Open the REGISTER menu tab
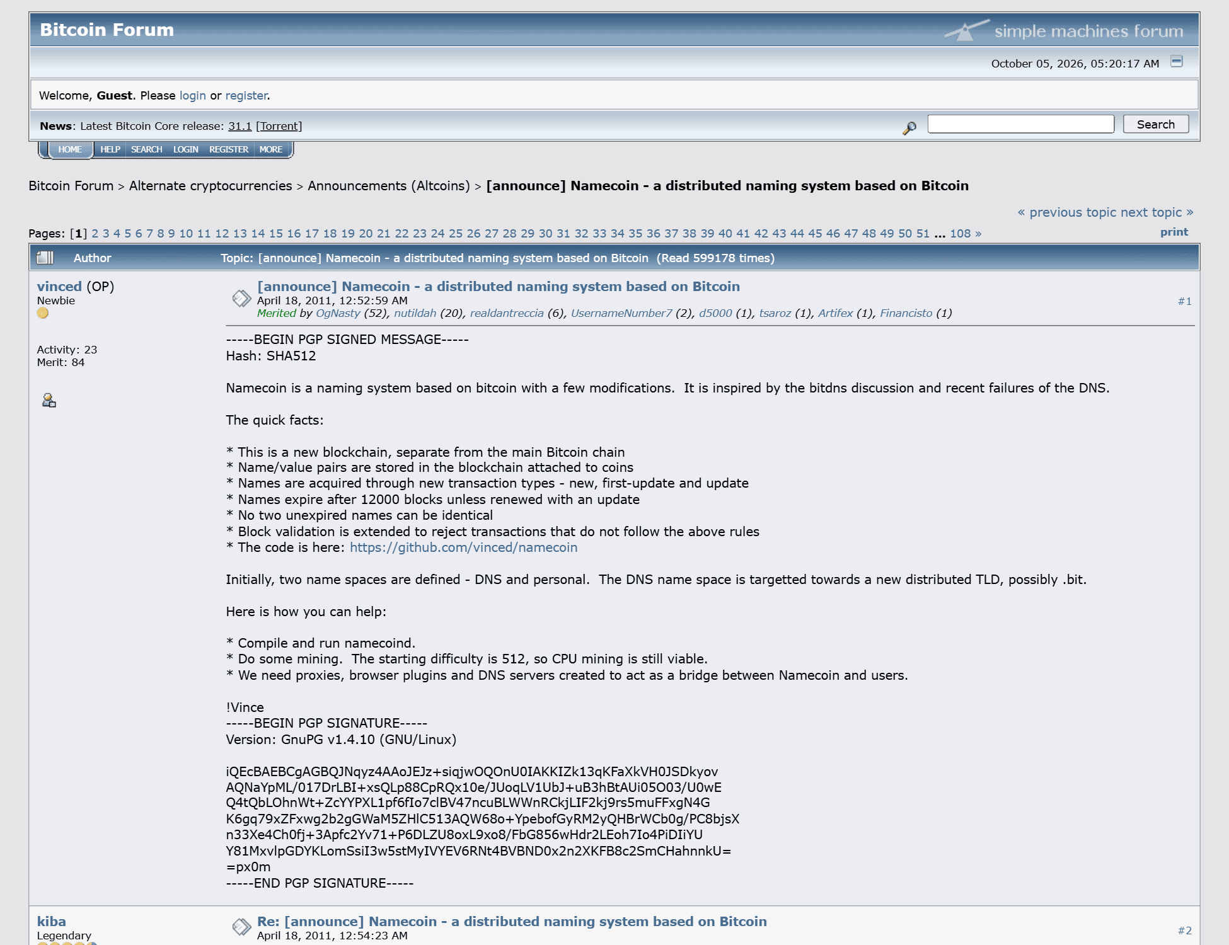The width and height of the screenshot is (1229, 945). coord(229,149)
